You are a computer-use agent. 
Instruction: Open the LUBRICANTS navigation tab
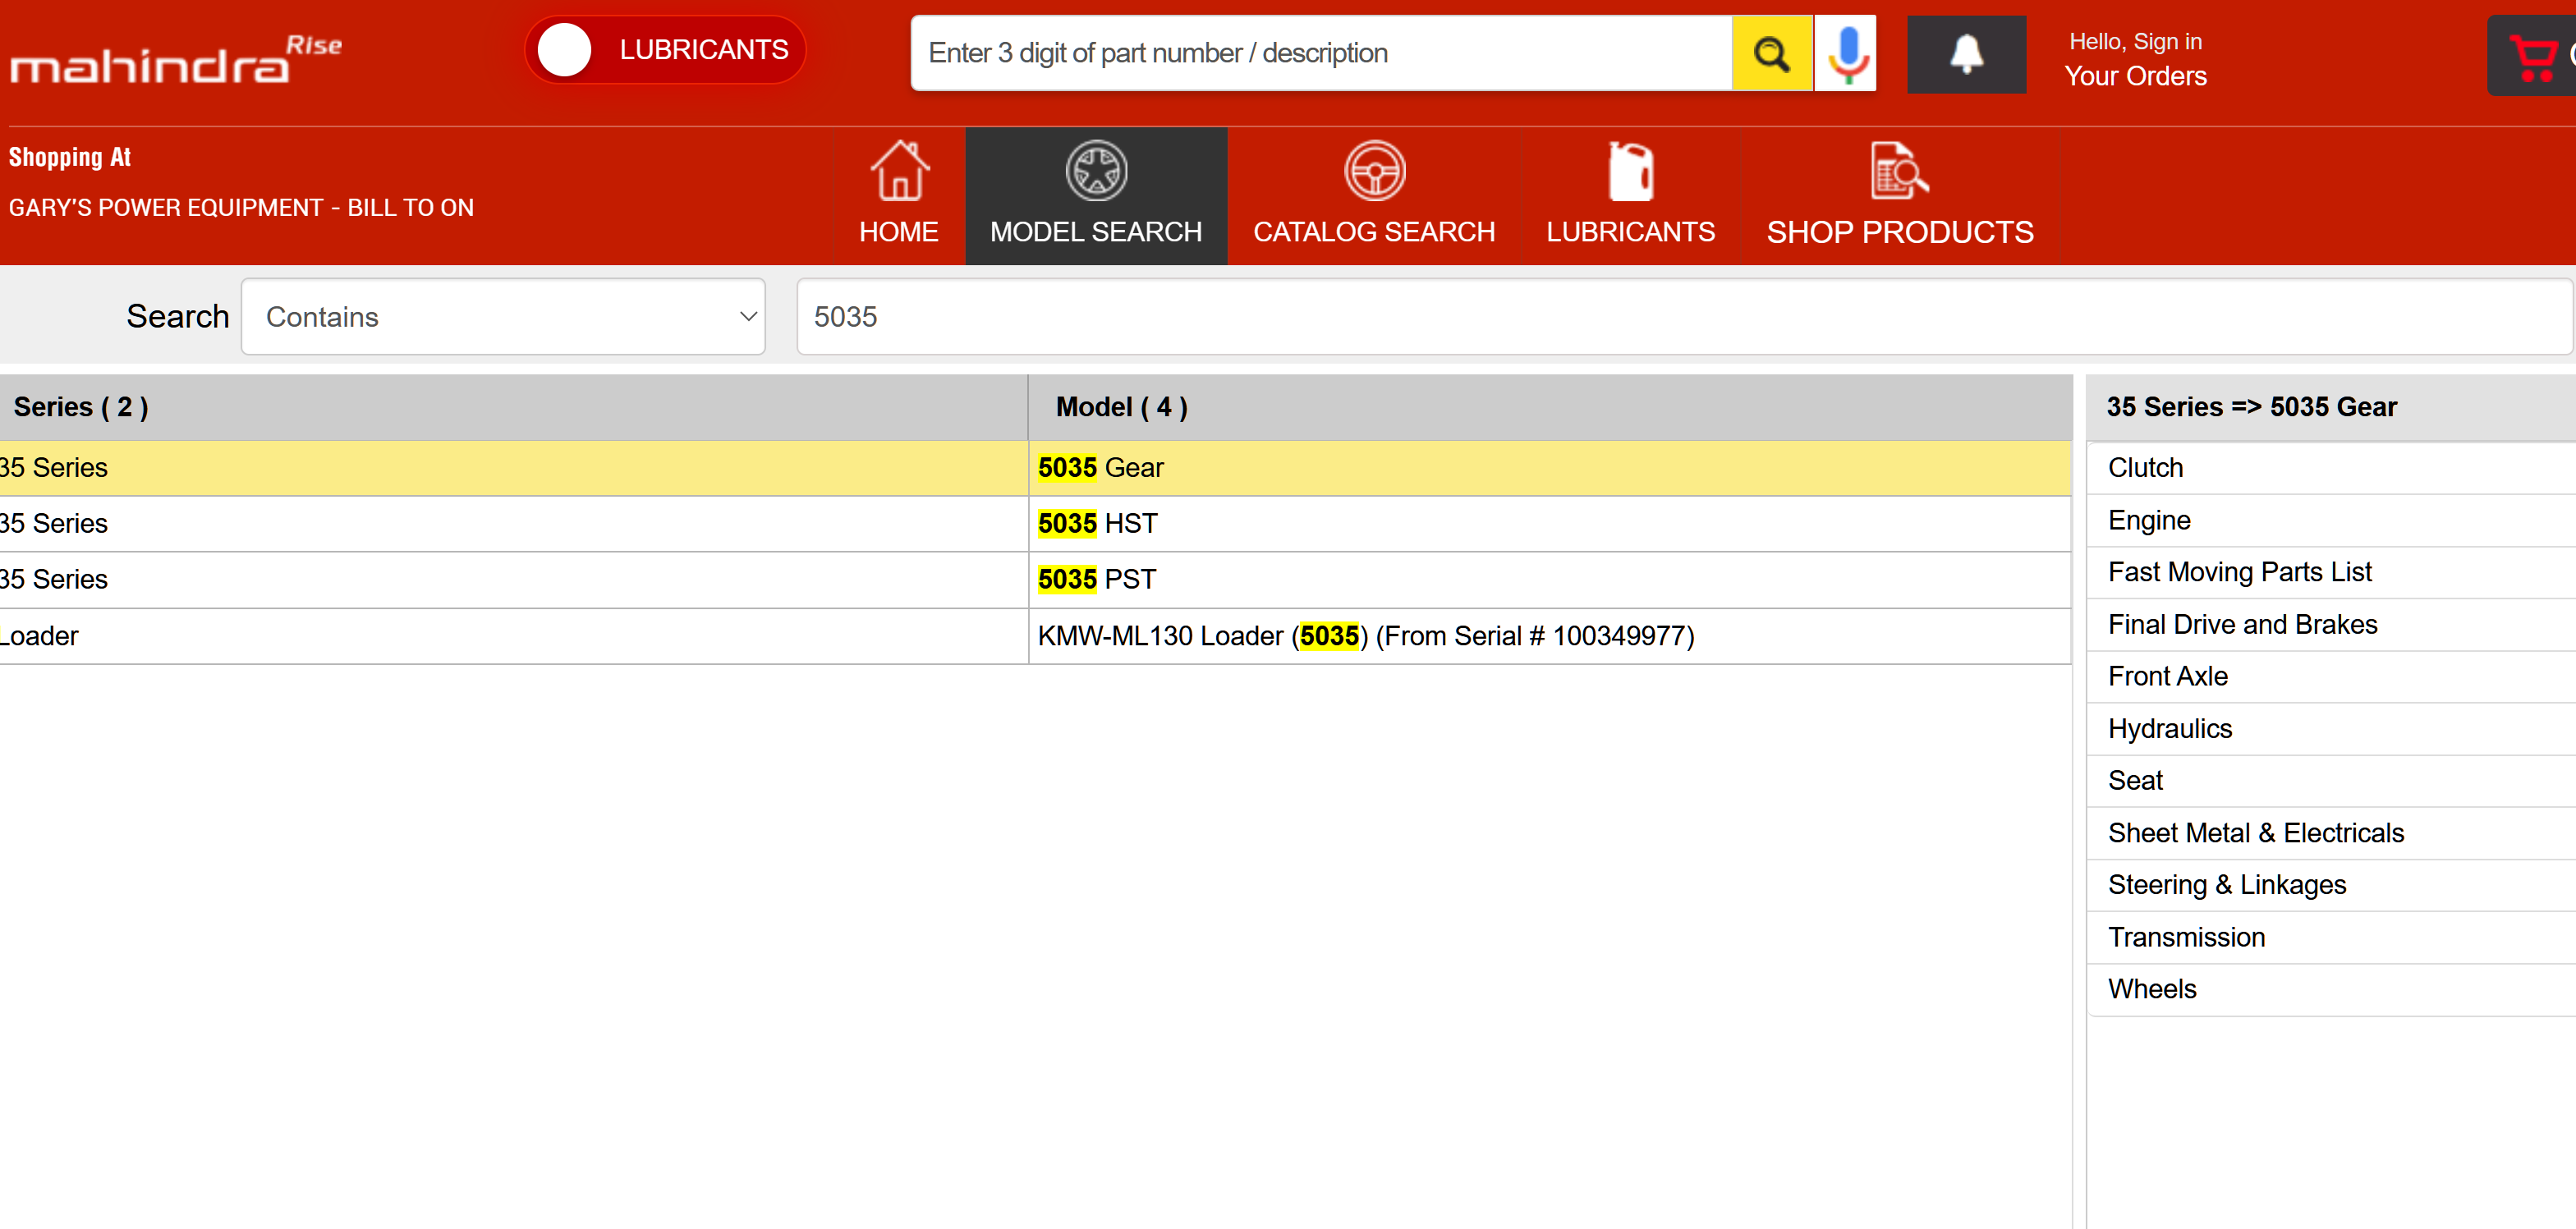tap(1630, 196)
